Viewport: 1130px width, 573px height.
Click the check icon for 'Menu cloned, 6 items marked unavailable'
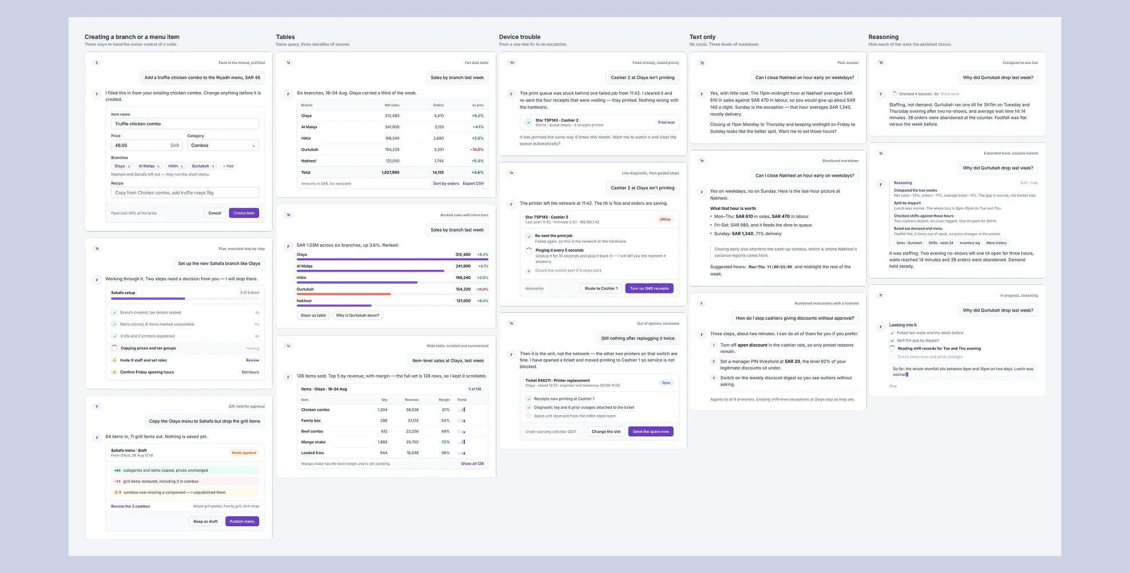tap(114, 324)
